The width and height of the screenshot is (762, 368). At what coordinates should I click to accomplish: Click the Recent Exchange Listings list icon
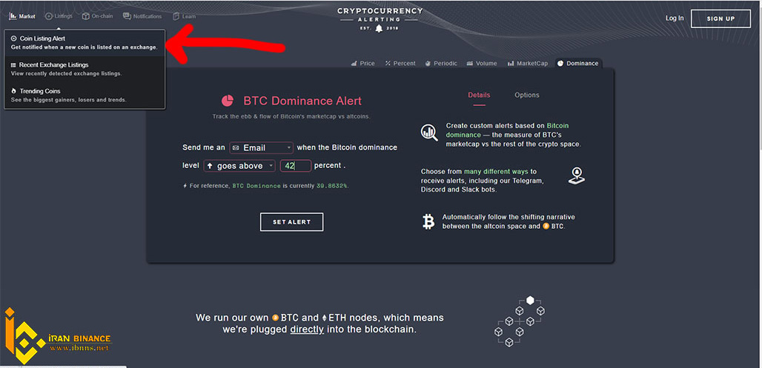click(x=13, y=64)
